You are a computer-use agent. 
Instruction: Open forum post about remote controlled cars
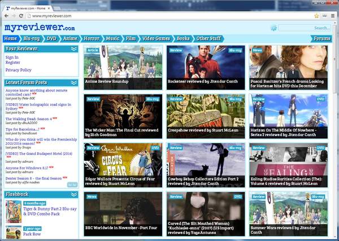pos(36,93)
